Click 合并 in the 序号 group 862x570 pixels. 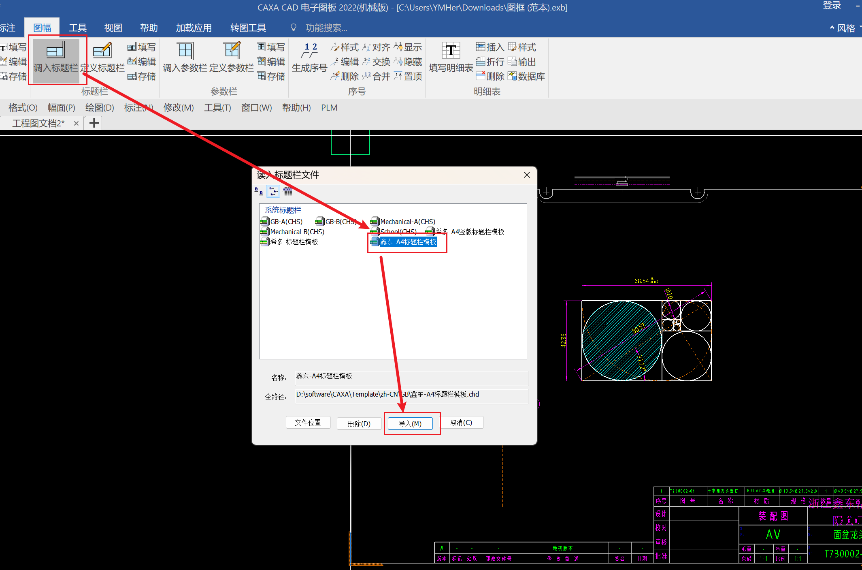376,76
